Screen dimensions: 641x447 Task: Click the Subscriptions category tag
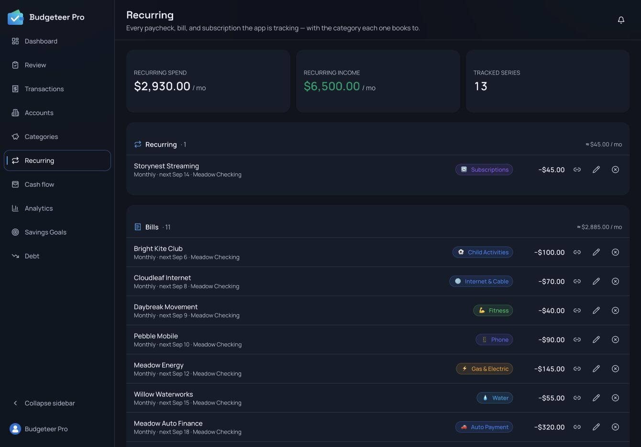[x=484, y=170]
